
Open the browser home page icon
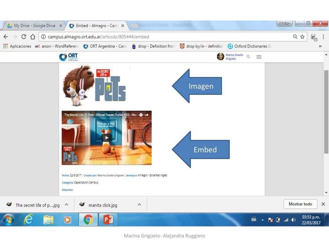point(33,37)
